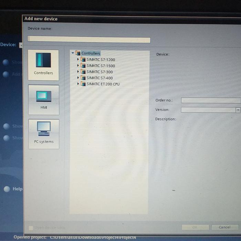Click the SIMATIC S7-1500 folder icon
This screenshot has width=241, height=241.
(x=83, y=65)
